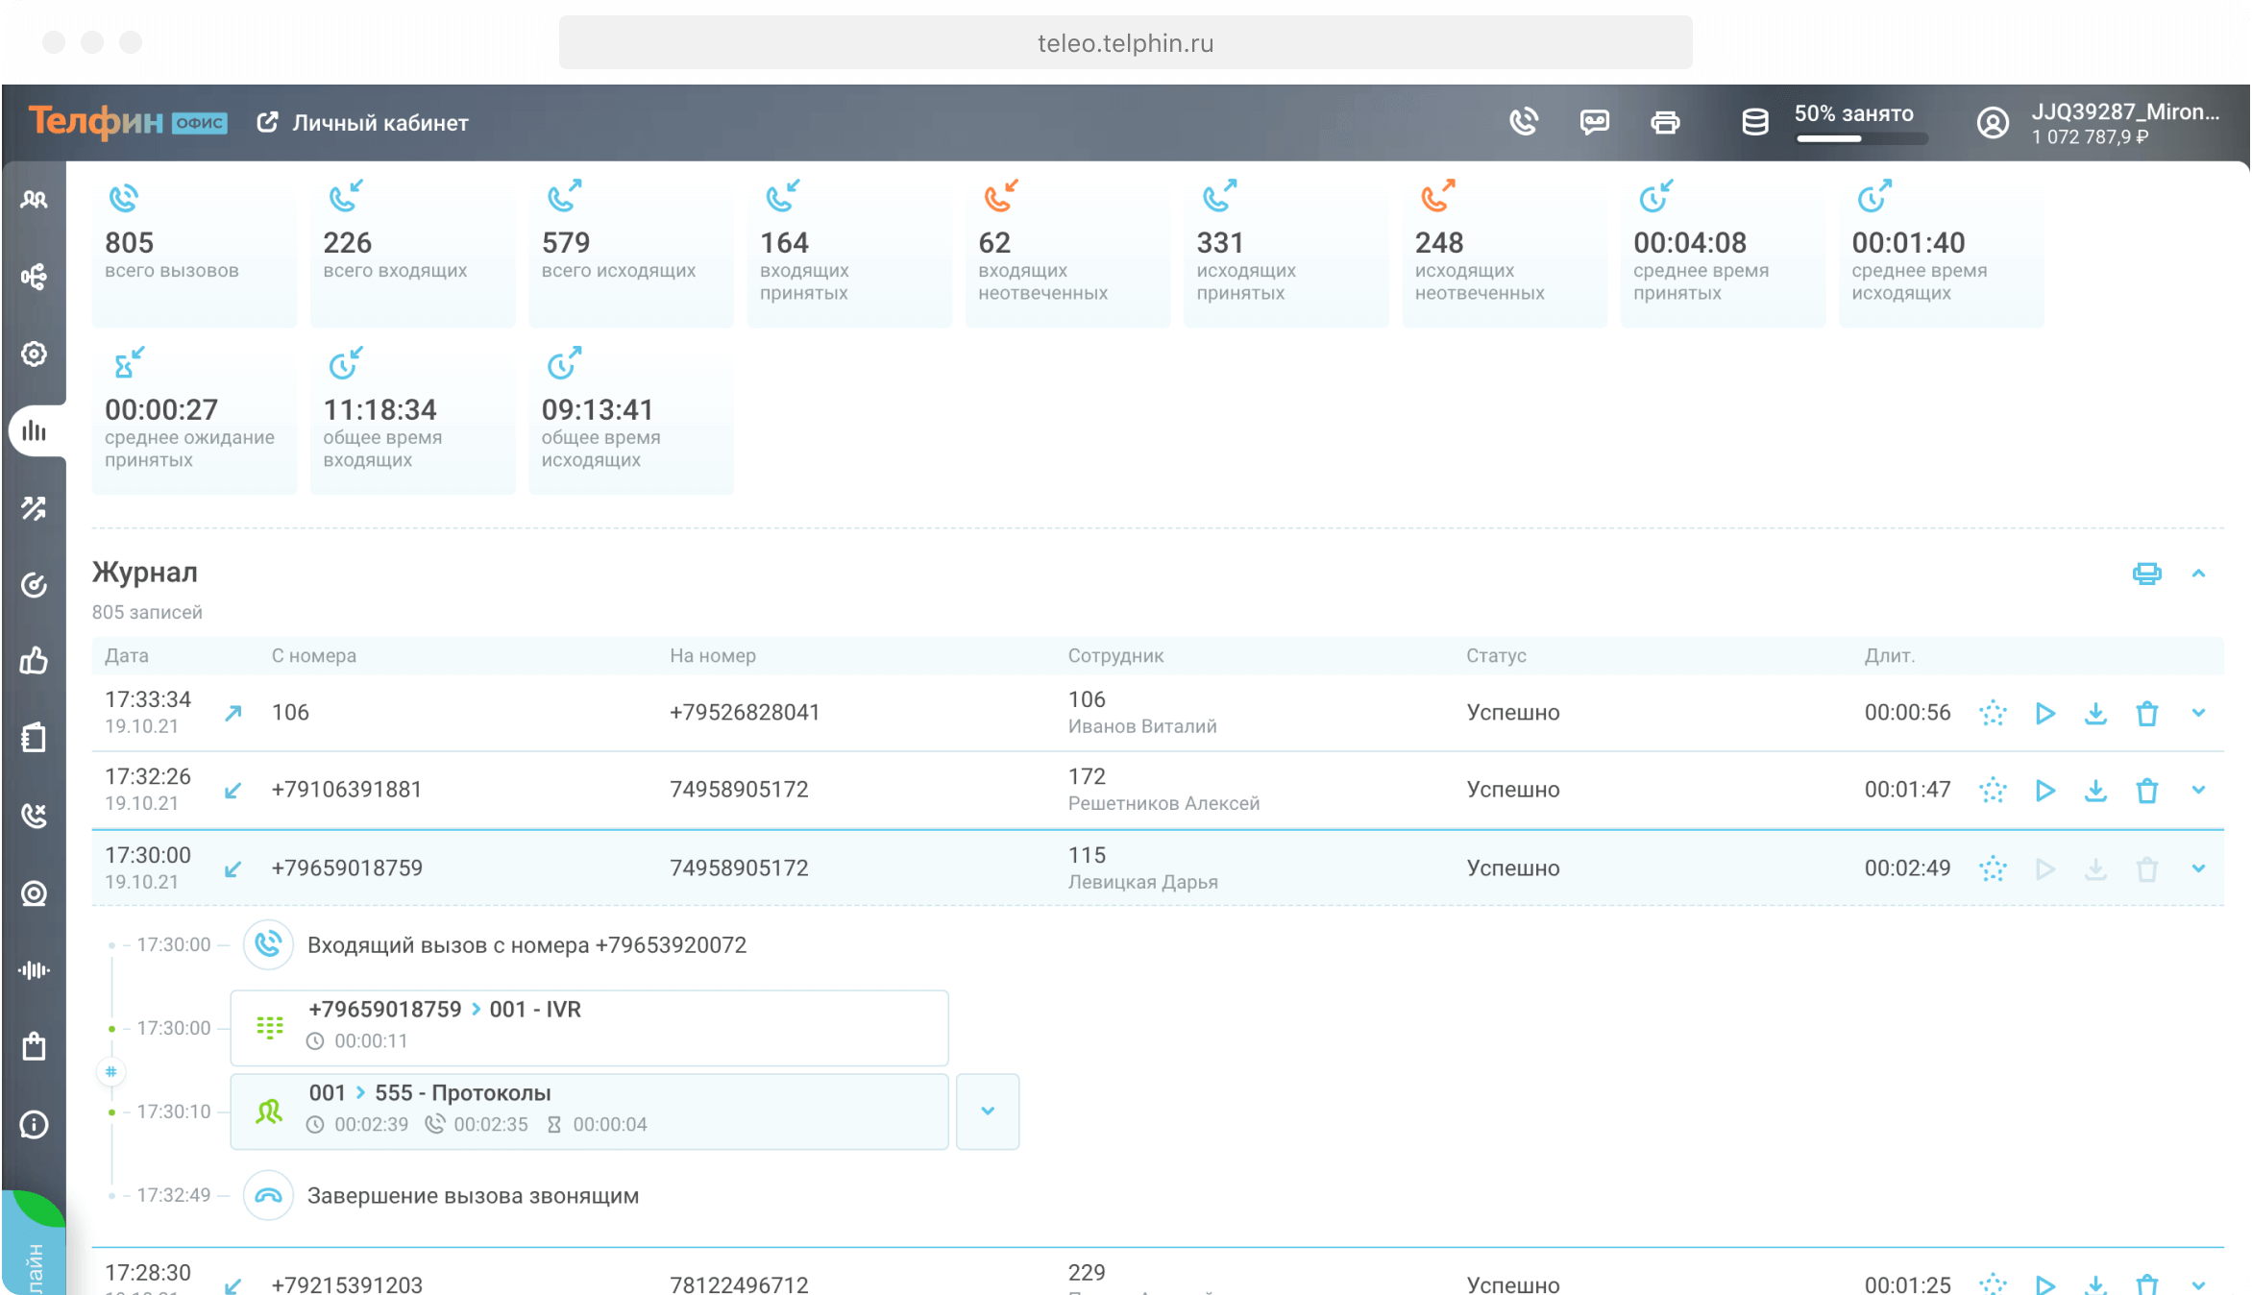Play recording of the 17:28:30 call
The width and height of the screenshot is (2252, 1295).
point(2044,1284)
